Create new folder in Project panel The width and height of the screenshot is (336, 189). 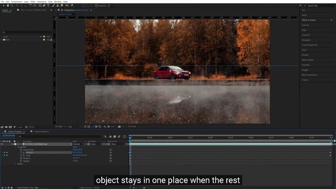click(x=6, y=127)
